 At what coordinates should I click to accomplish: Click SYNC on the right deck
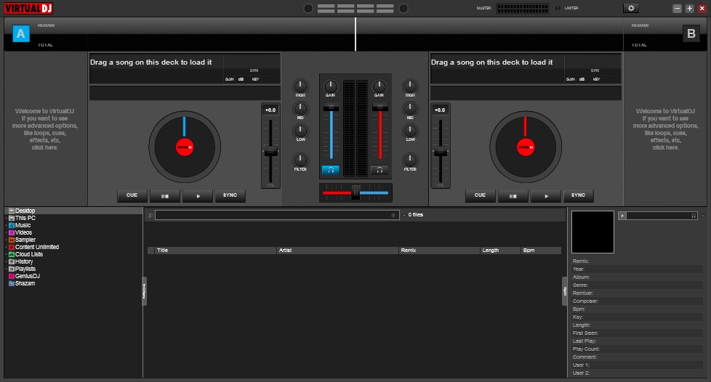[x=578, y=195]
